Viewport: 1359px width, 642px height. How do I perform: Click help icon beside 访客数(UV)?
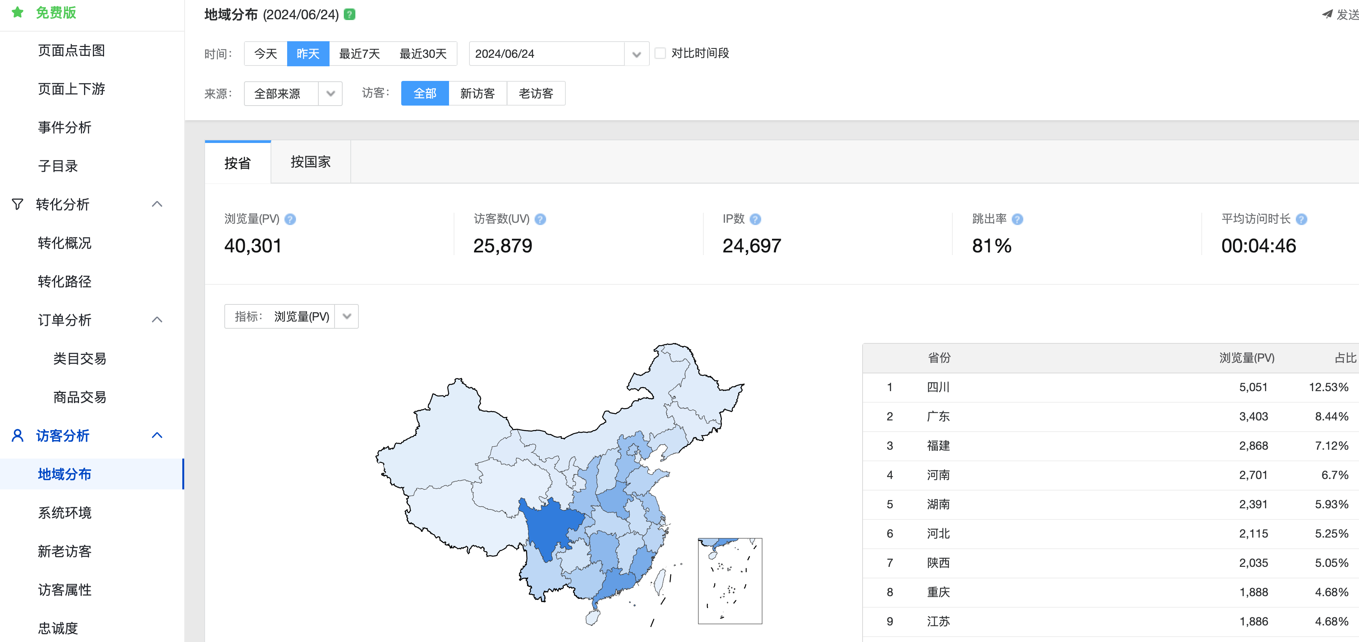[540, 219]
